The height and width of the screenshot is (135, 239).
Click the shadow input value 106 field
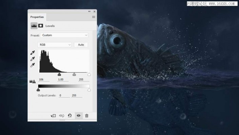44,80
